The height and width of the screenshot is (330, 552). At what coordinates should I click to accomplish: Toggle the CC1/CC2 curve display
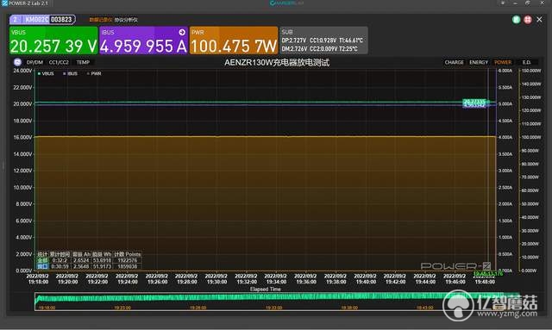tap(59, 62)
